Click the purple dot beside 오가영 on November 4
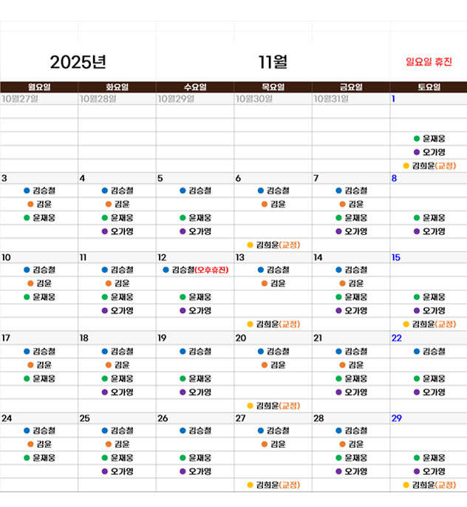 pos(104,231)
